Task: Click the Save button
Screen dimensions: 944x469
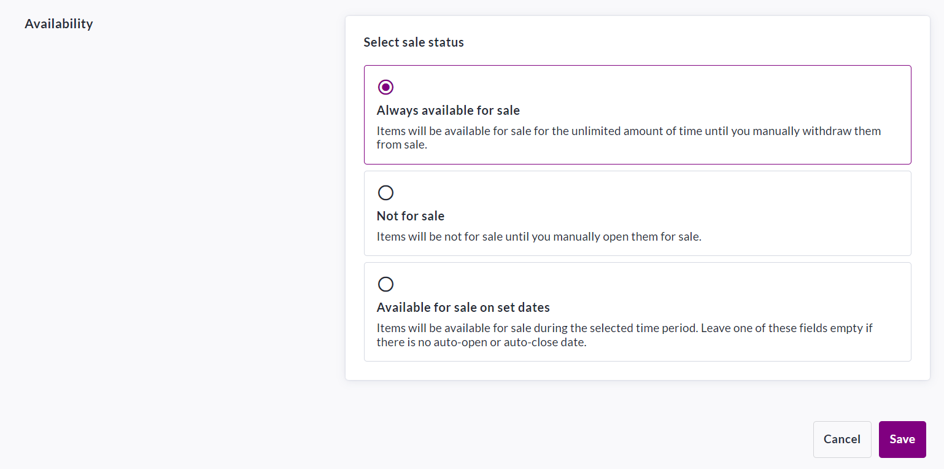Action: coord(902,439)
